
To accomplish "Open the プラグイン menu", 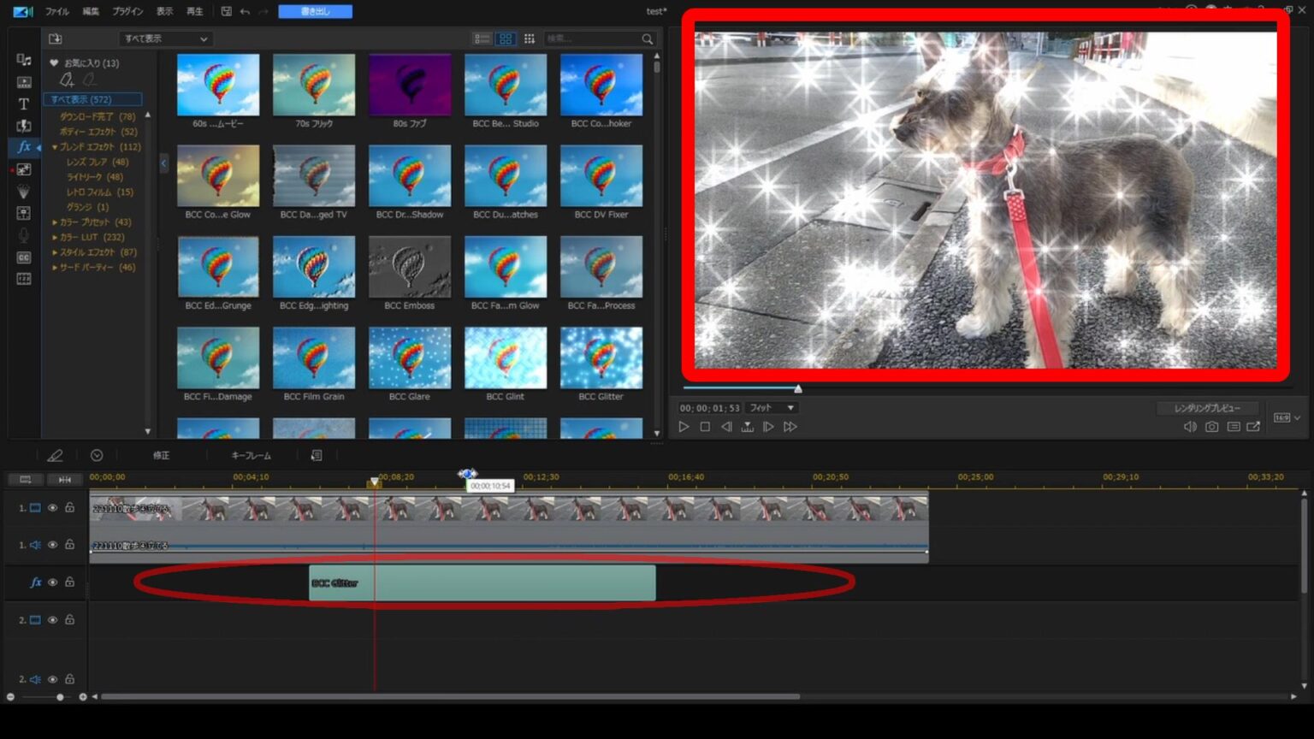I will tap(127, 11).
